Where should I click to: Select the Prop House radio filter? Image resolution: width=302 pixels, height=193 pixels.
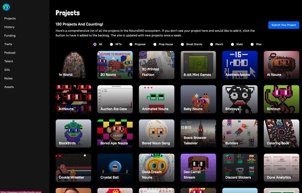155,44
